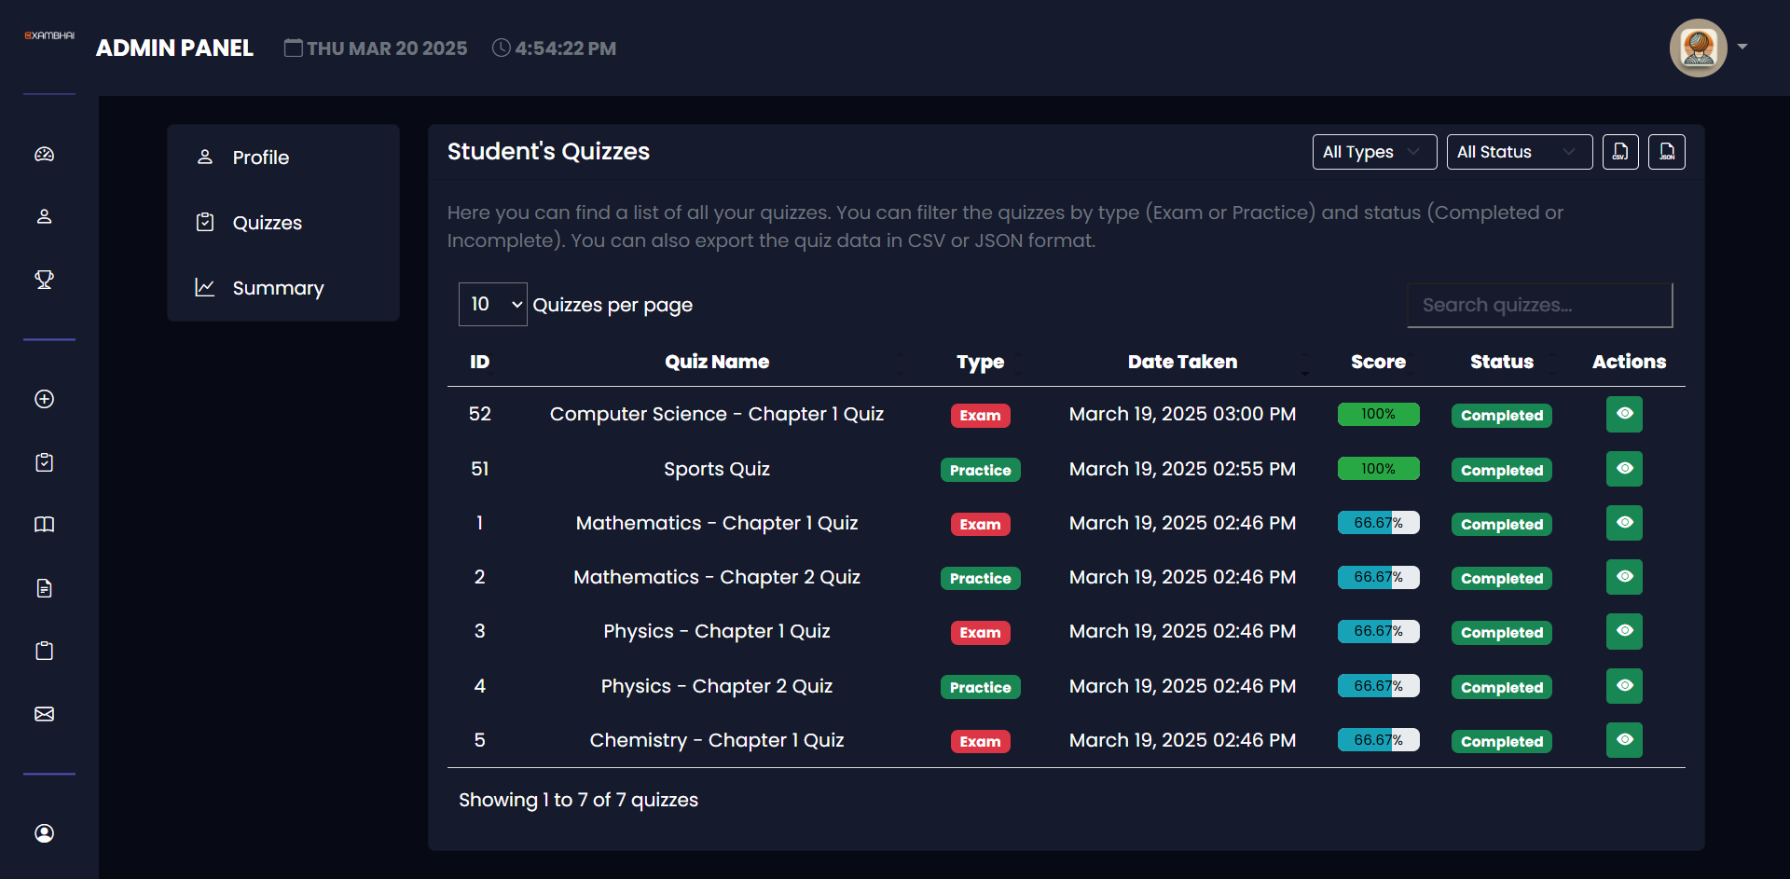Open the trophy icon in the sidebar
Screen dimensions: 1790x879
[44, 280]
